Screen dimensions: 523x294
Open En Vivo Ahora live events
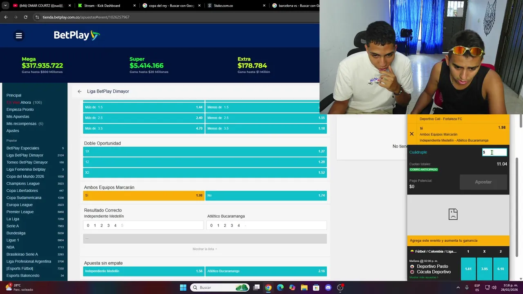click(24, 102)
